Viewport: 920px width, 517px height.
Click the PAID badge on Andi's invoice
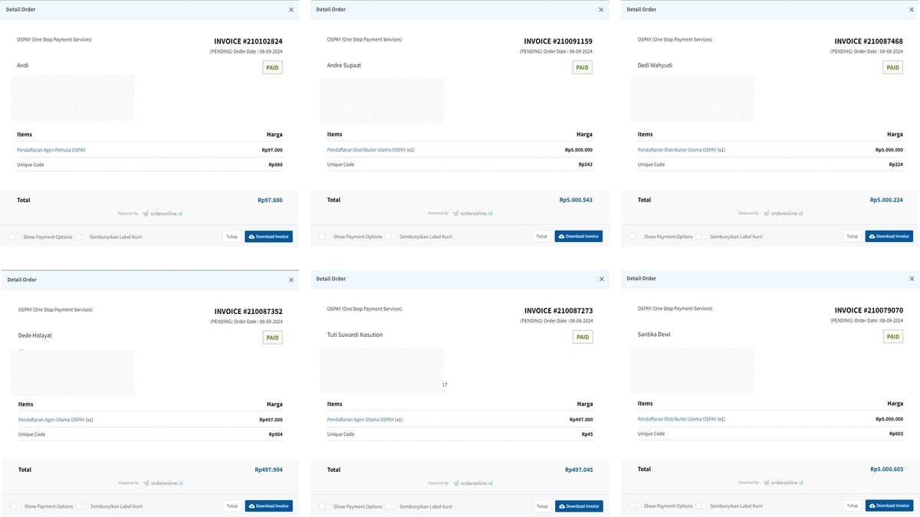tap(272, 67)
